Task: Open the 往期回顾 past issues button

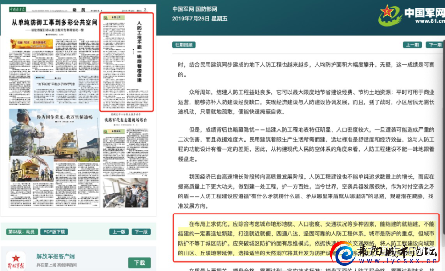Action: (184, 45)
